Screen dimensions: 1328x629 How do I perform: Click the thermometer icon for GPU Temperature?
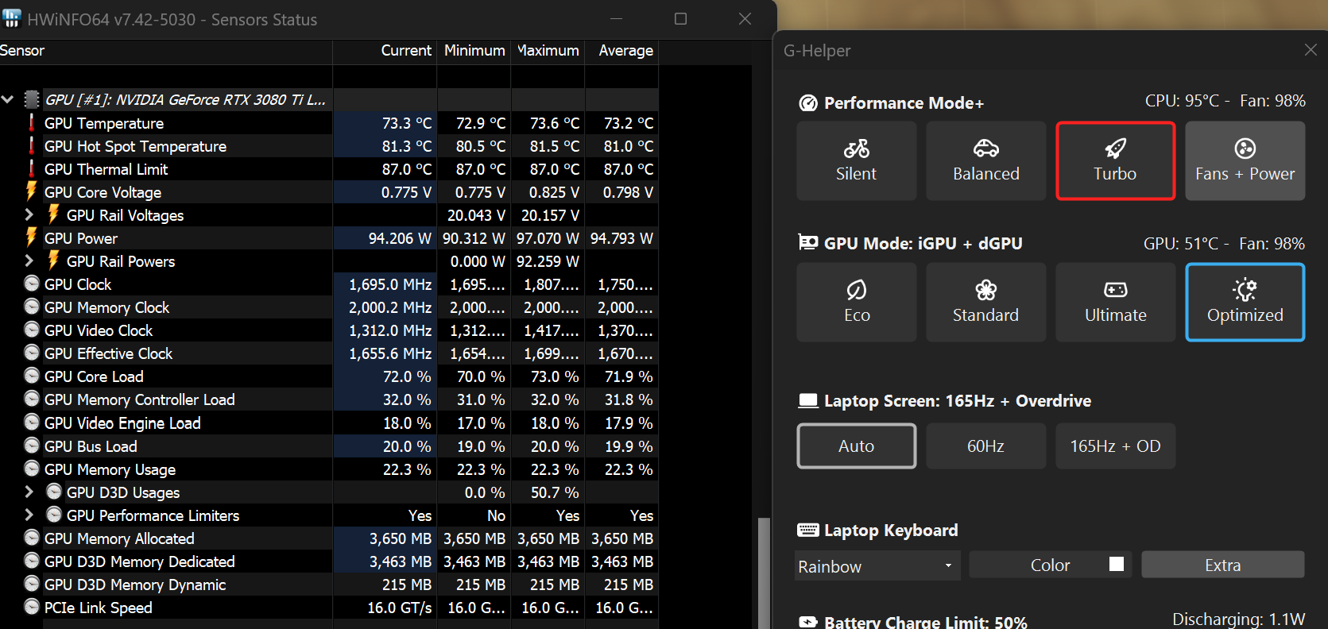(32, 122)
